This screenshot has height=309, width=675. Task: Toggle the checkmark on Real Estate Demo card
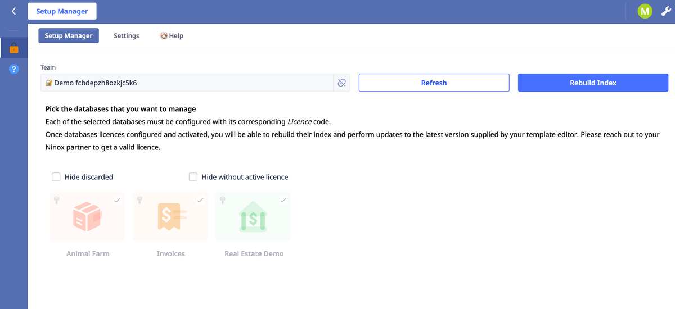point(283,200)
